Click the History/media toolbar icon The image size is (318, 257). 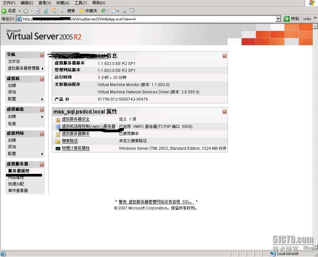point(104,11)
